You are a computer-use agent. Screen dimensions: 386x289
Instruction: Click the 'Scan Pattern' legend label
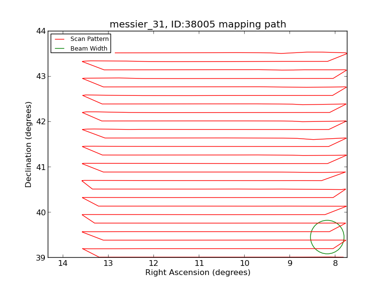click(x=89, y=39)
